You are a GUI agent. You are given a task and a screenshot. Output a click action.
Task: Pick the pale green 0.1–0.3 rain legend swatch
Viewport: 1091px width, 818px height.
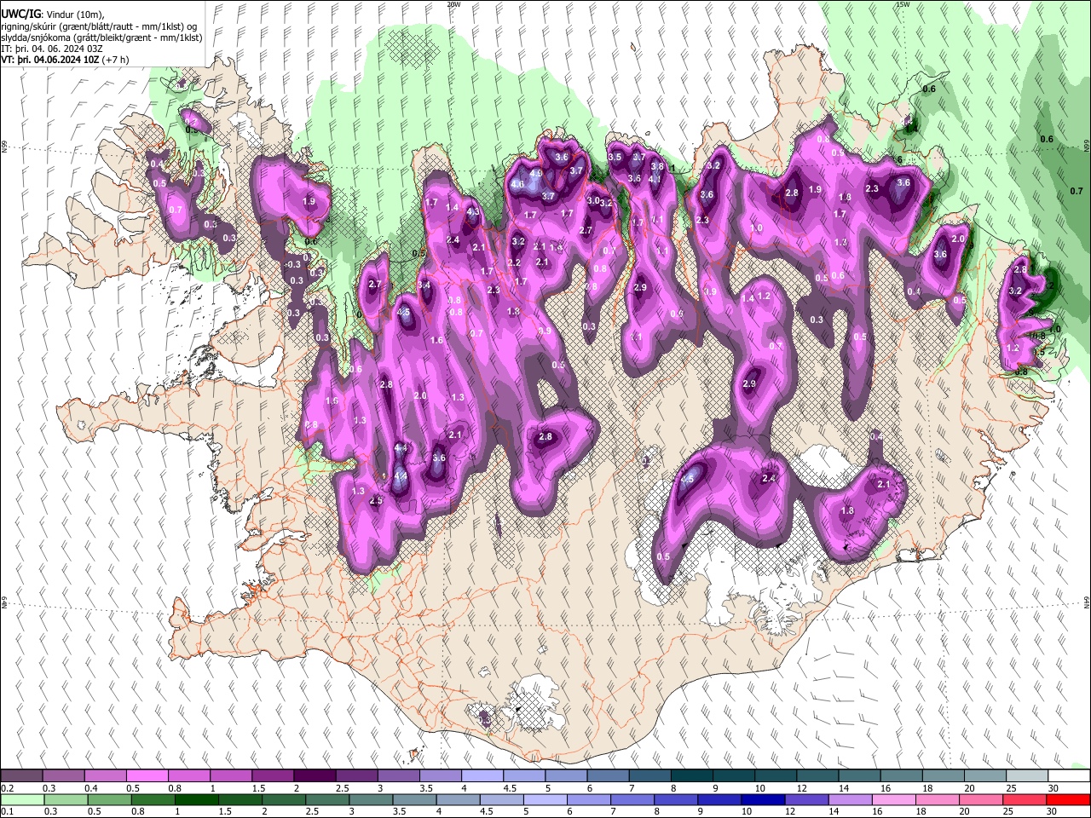[22, 800]
